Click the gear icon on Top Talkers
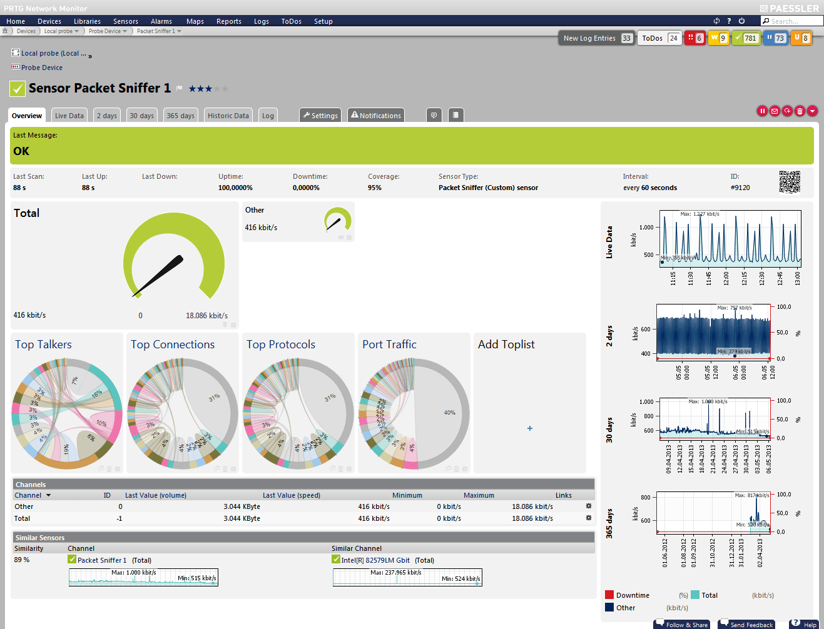824x629 pixels. click(x=118, y=469)
